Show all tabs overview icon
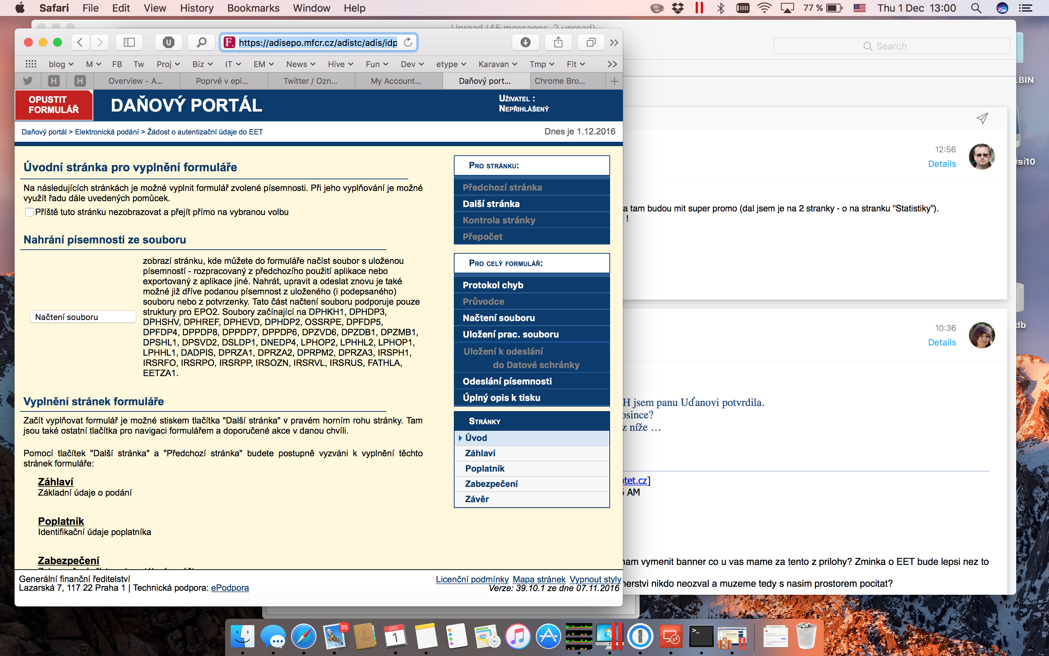Screen dimensions: 1049x656 tap(590, 42)
